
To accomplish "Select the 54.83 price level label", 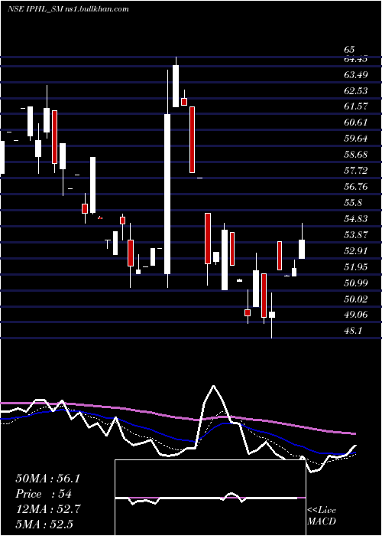I will 356,219.
